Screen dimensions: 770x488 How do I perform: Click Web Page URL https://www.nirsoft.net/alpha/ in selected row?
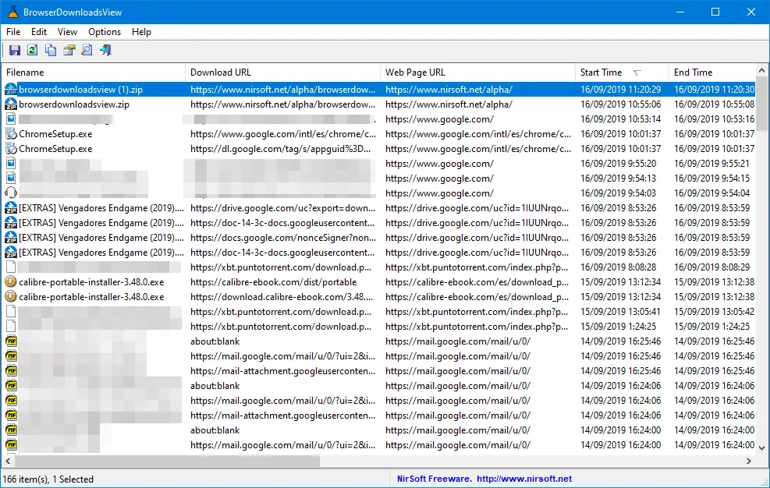point(449,90)
